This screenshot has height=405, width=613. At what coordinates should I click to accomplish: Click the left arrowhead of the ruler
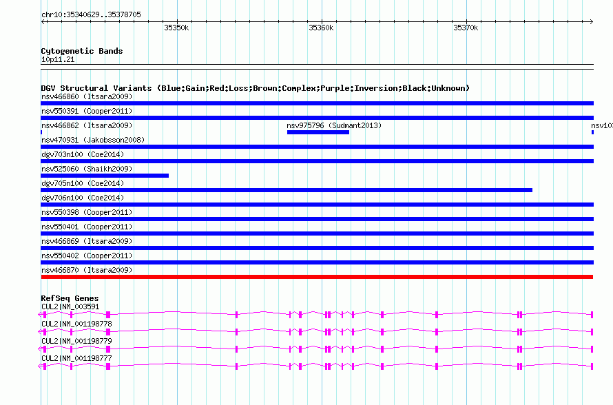(43, 22)
